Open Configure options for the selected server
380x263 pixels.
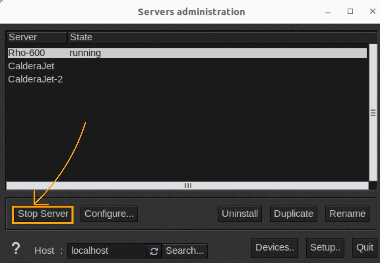109,214
